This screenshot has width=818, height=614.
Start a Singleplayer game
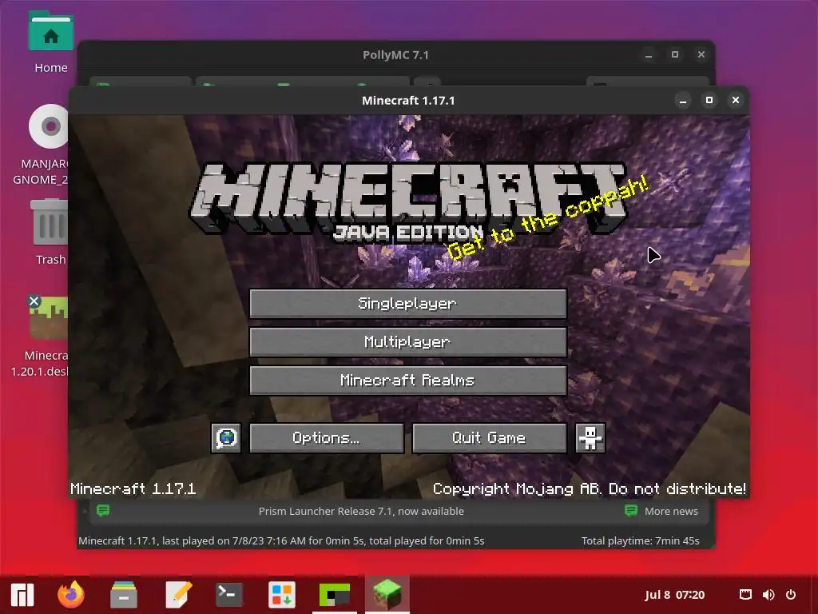[408, 303]
